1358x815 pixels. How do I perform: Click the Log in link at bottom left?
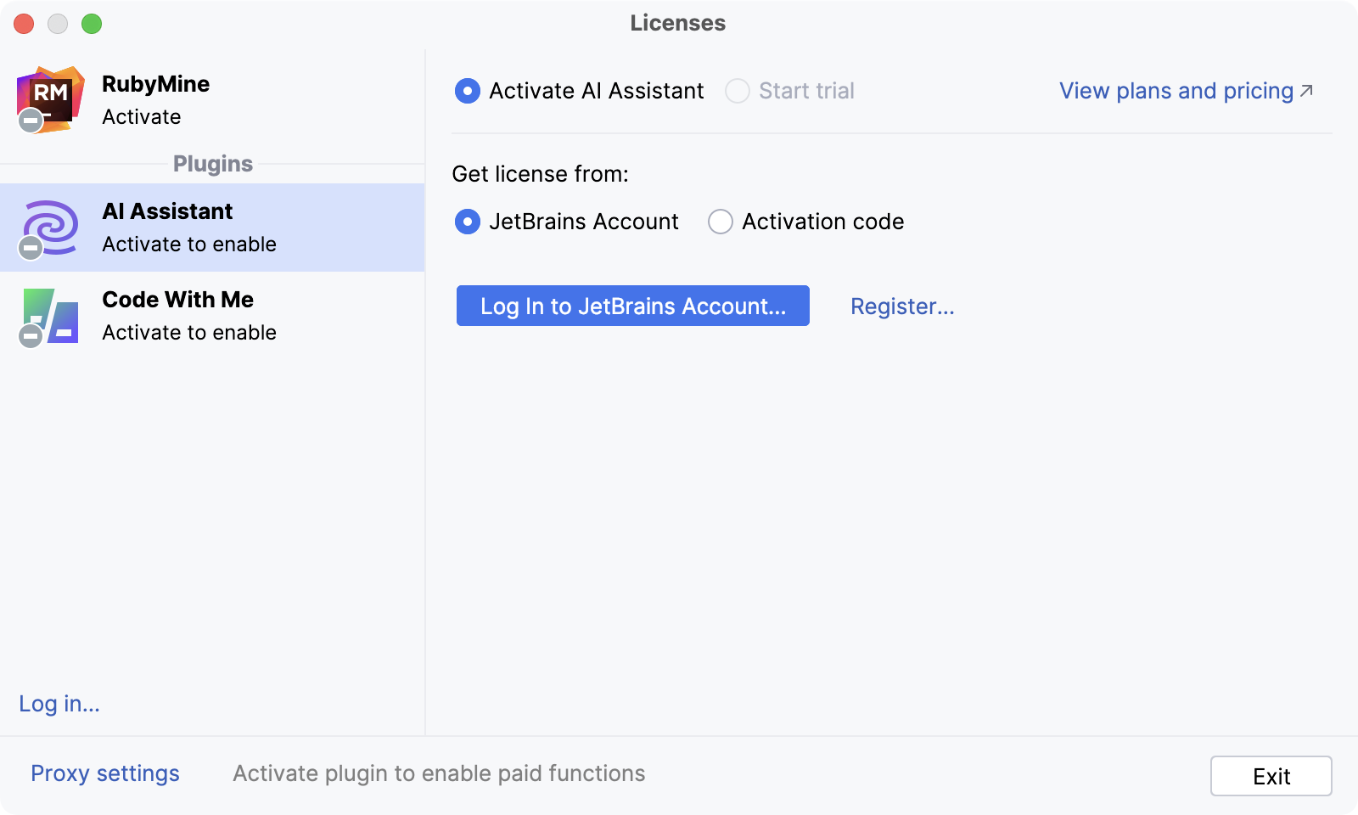point(58,704)
